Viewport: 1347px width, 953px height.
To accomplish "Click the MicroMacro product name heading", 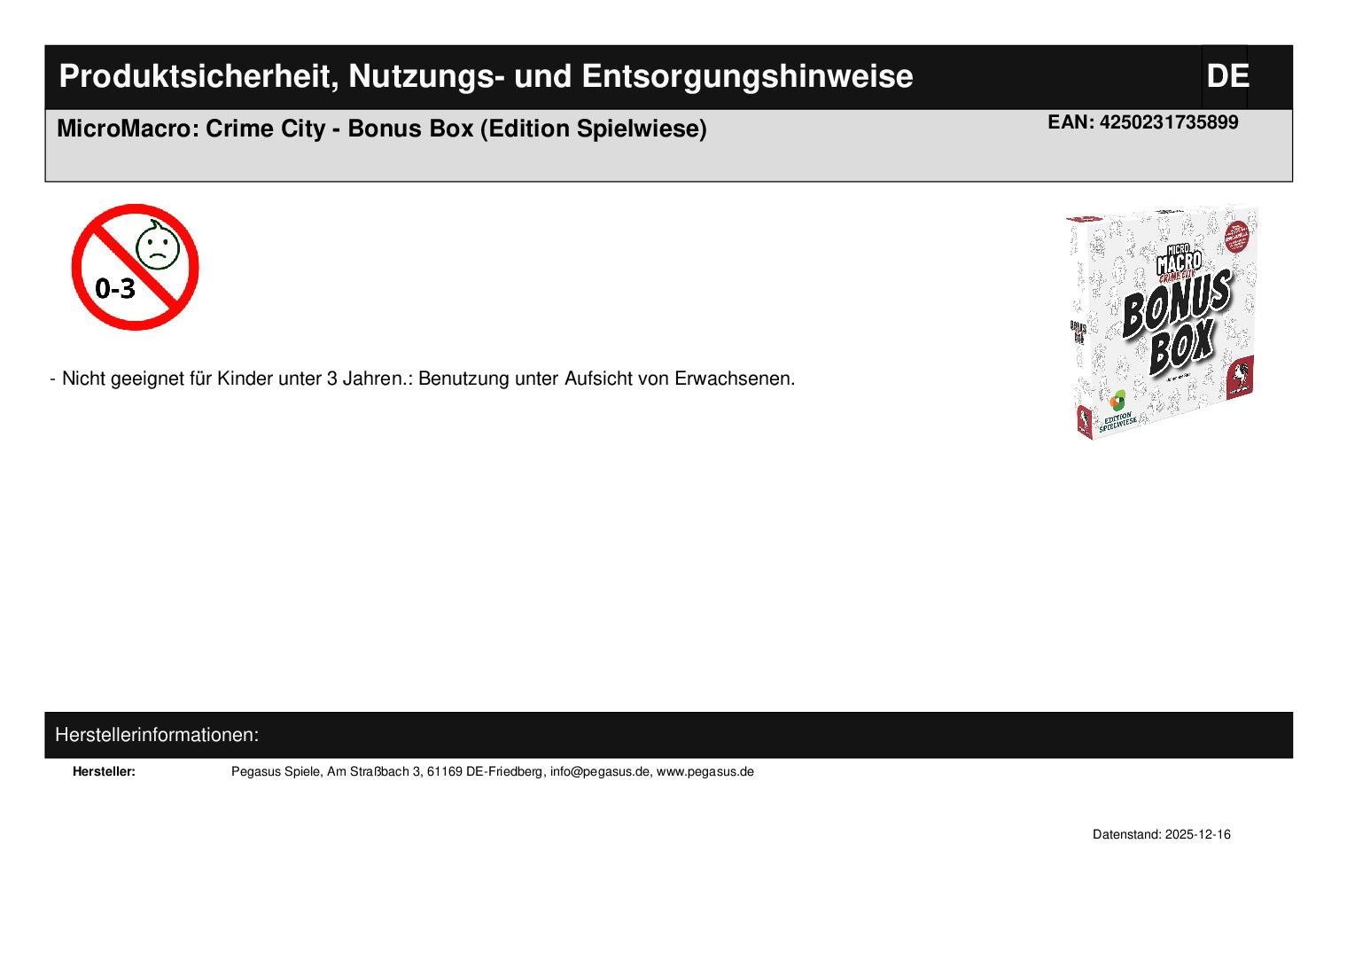I will [x=381, y=129].
